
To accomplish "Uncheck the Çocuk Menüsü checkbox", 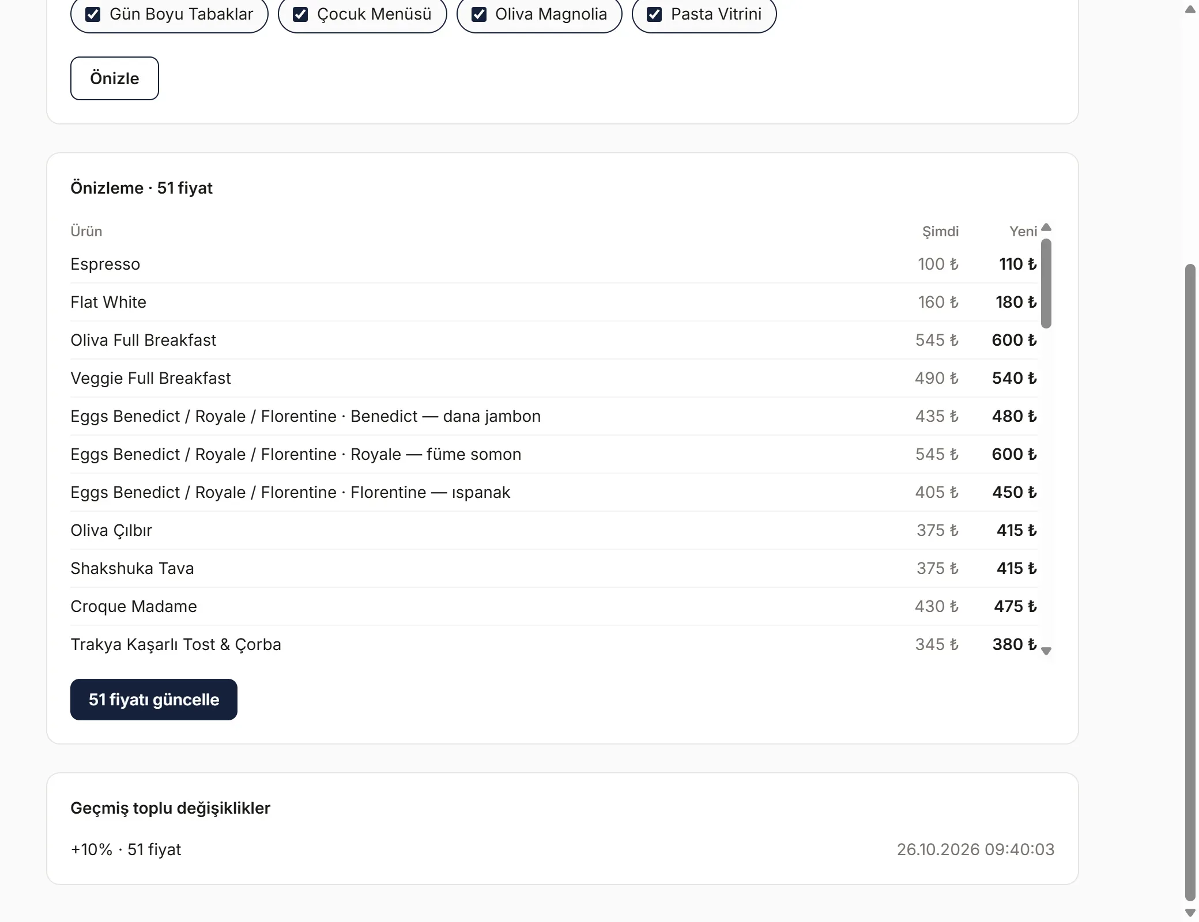I will pos(300,14).
